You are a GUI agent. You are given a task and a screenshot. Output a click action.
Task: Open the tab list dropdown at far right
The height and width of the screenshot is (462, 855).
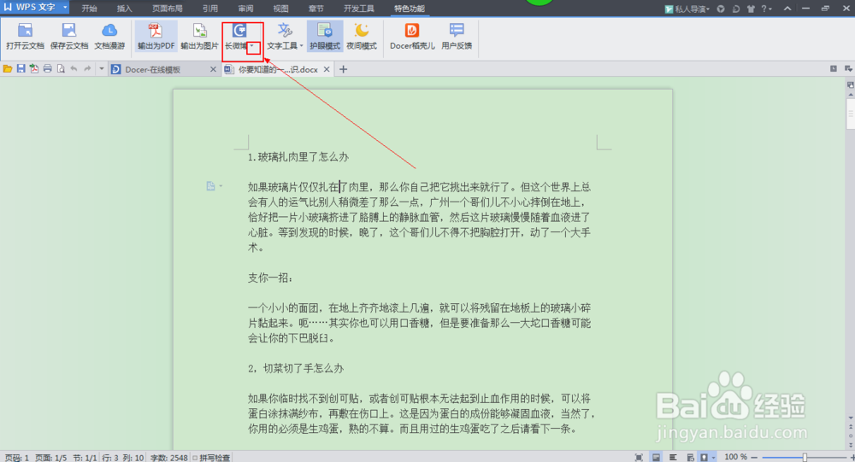[x=848, y=68]
